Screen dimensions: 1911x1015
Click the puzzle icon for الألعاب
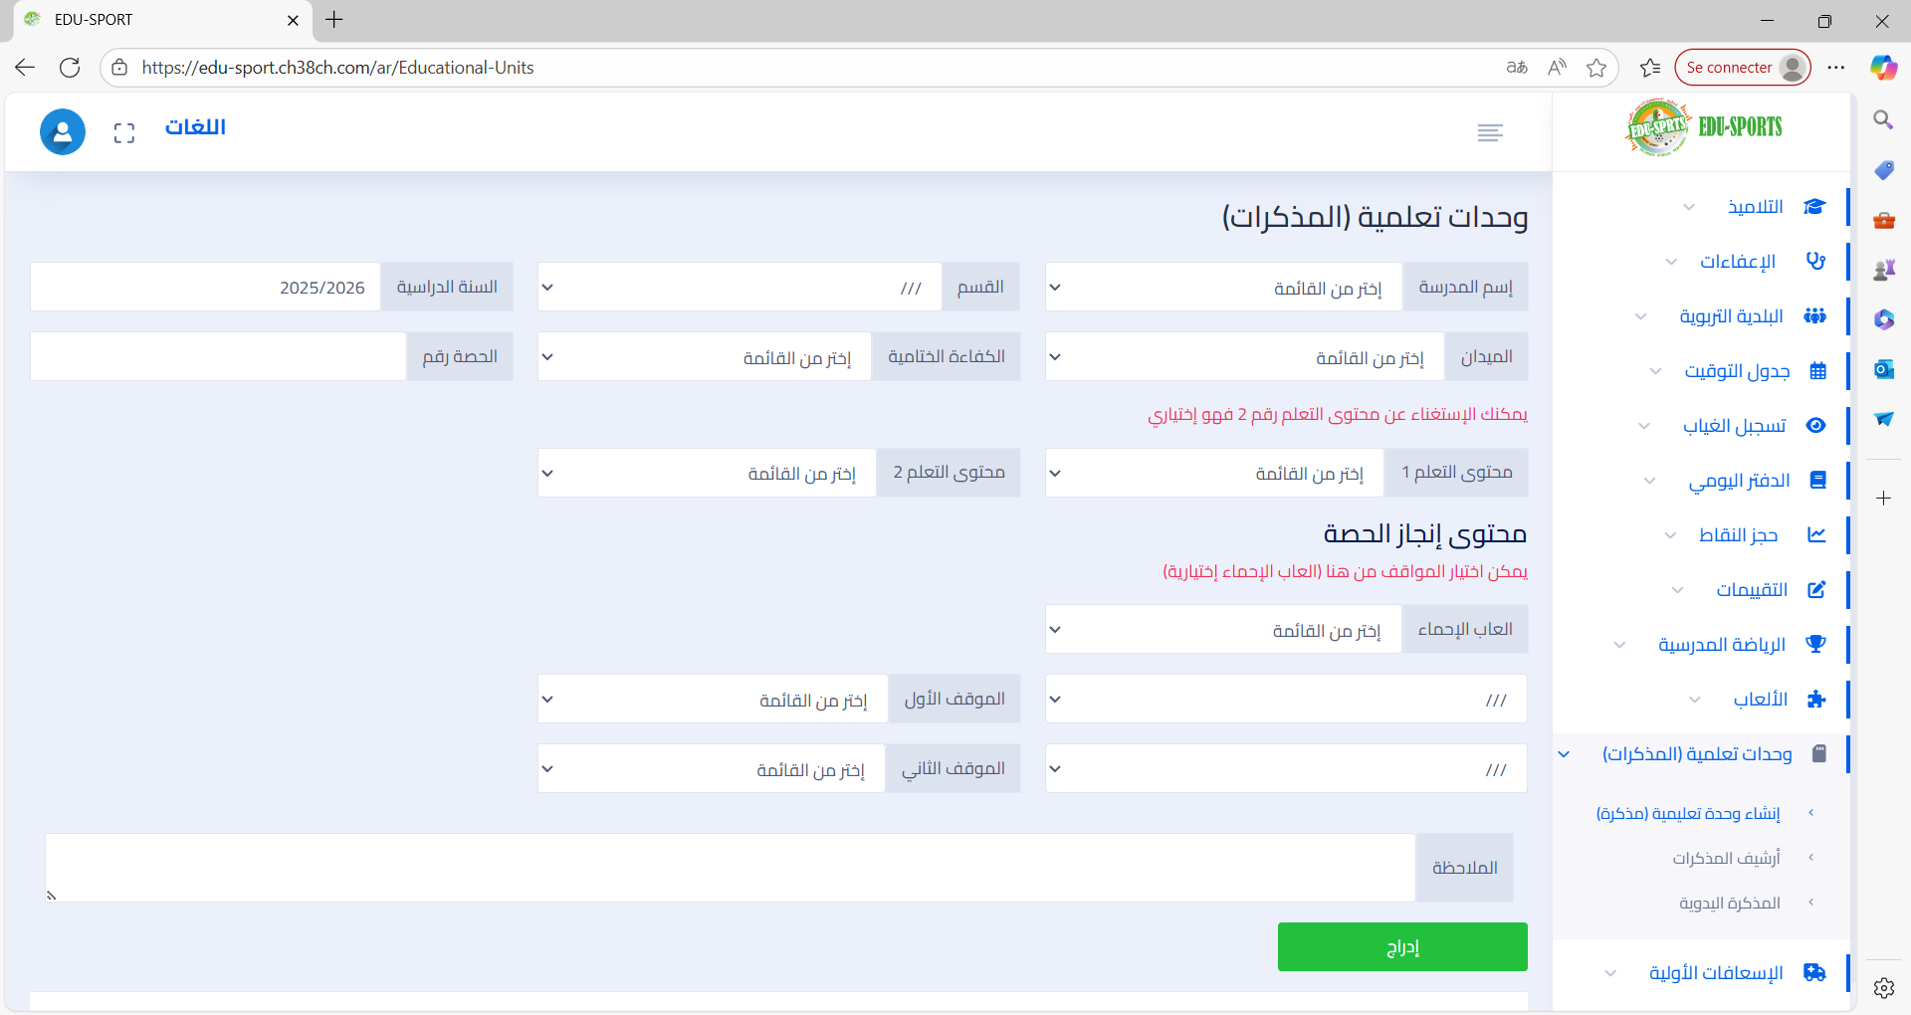tap(1815, 700)
